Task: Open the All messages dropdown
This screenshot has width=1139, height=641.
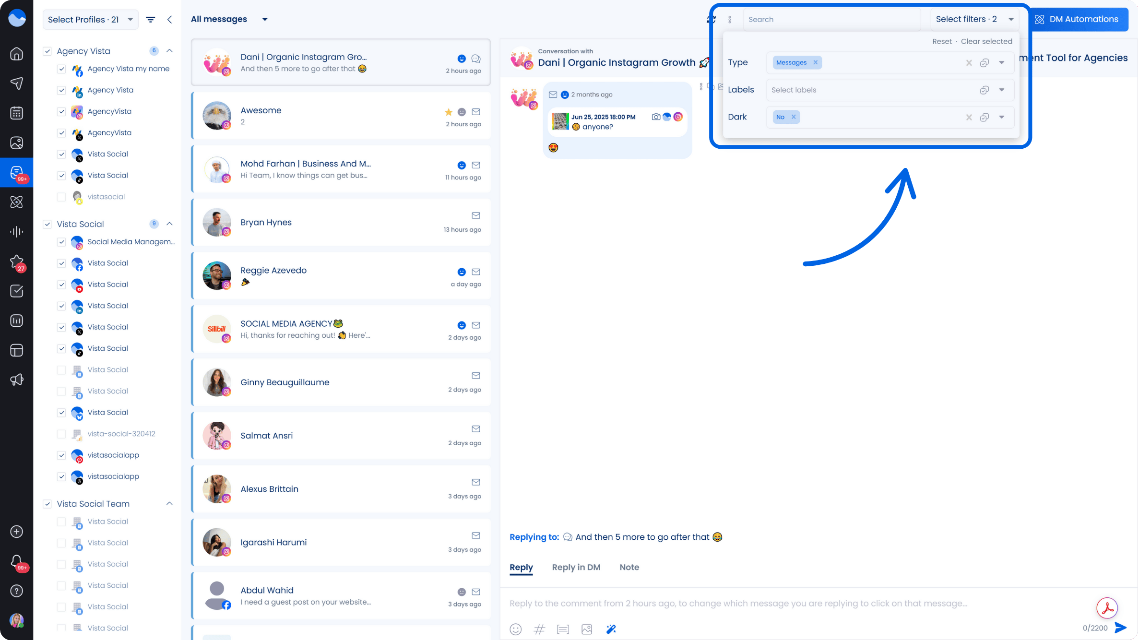Action: click(264, 19)
